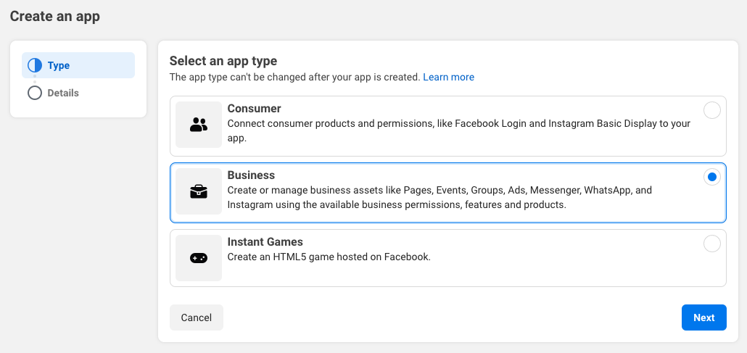Click the half-filled circle Type step icon
Screen dimensions: 747x353
coord(35,65)
